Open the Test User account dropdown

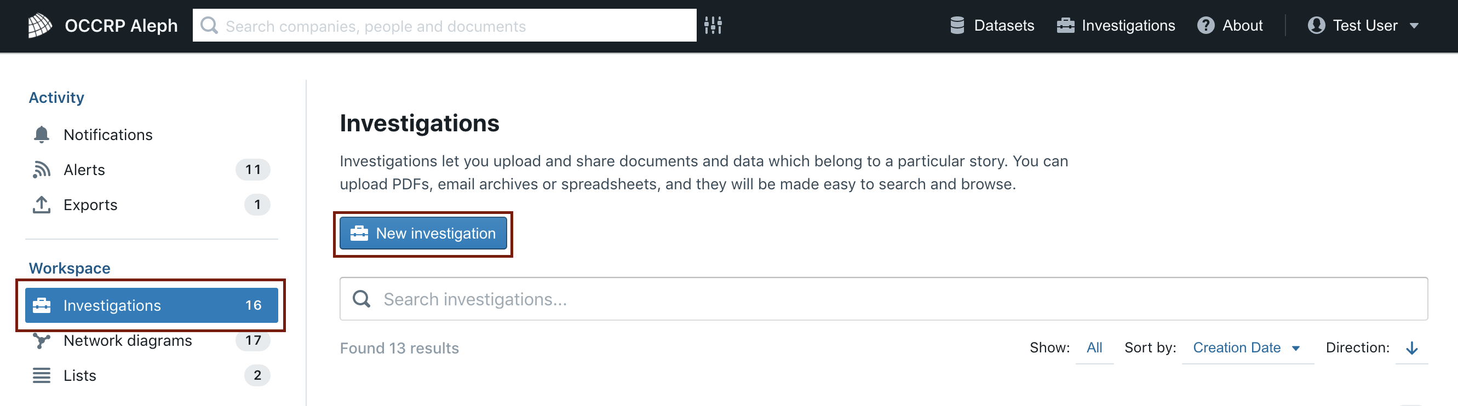click(1363, 26)
